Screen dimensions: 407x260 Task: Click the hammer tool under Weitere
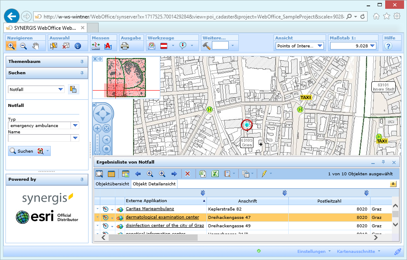click(x=206, y=46)
